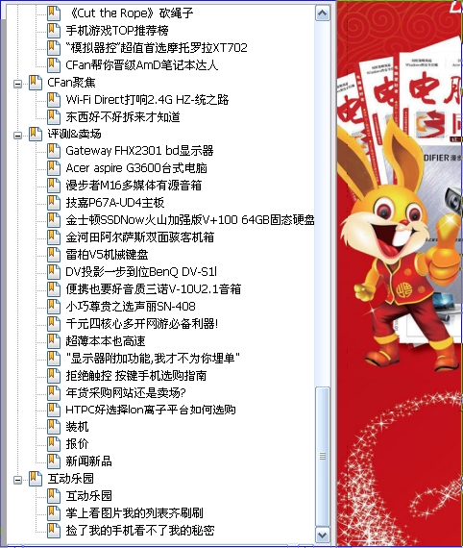Image resolution: width=463 pixels, height=548 pixels.
Task: Click bookmark icon beside 装机 entry
Action: click(x=54, y=427)
